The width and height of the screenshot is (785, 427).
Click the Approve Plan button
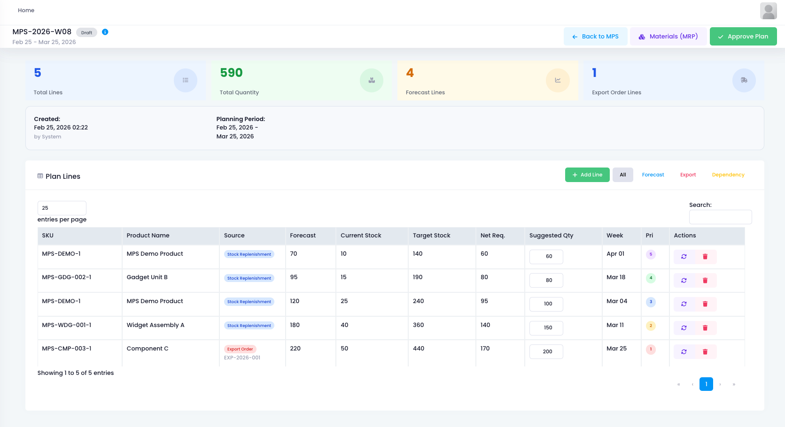[743, 36]
